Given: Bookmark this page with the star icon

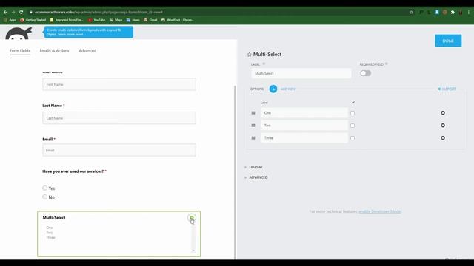Looking at the screenshot, I should (x=411, y=12).
